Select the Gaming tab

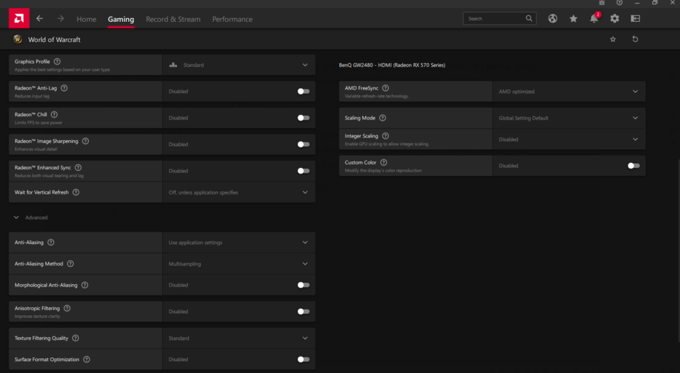(121, 19)
